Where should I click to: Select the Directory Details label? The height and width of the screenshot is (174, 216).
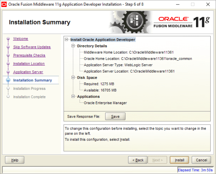(x=92, y=46)
